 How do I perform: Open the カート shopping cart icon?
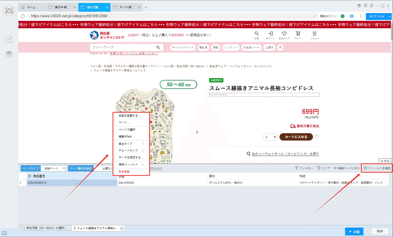point(298,34)
